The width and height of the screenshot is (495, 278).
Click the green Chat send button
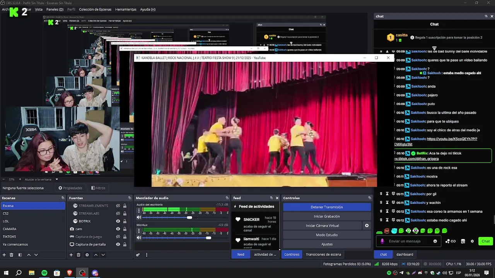[486, 241]
